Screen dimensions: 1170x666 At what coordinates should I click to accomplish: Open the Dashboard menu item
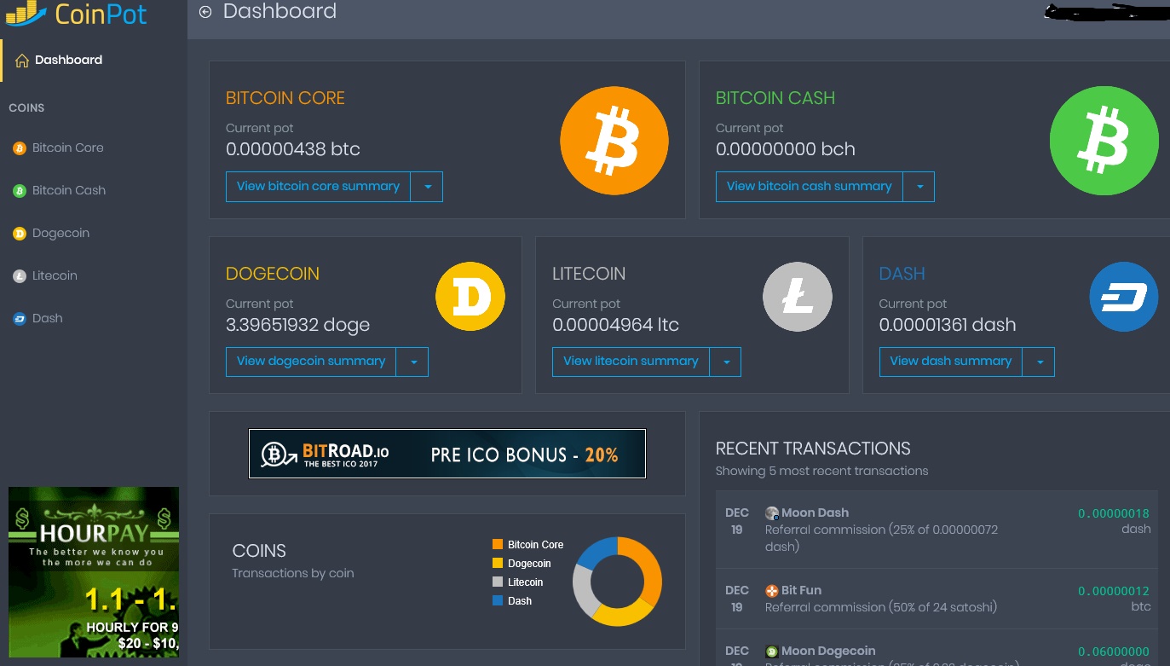tap(94, 60)
